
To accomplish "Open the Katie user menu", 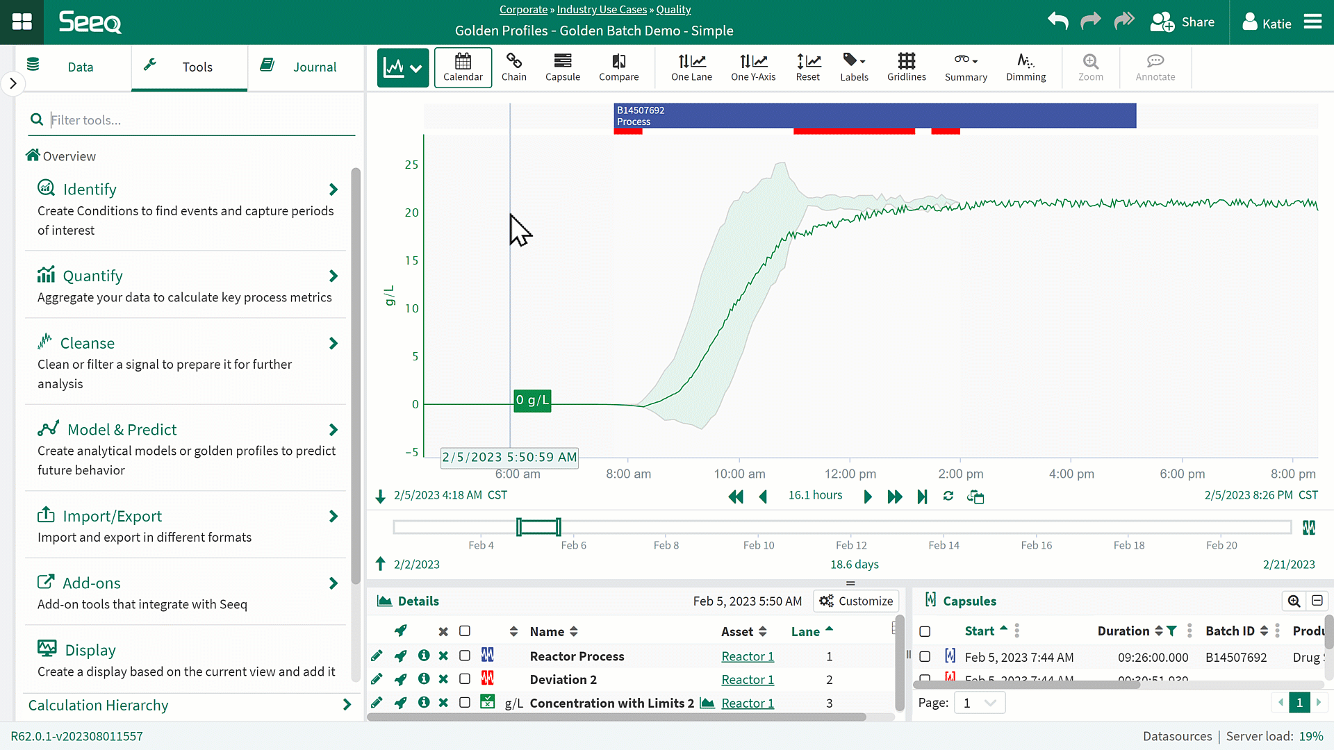I will click(x=1267, y=22).
